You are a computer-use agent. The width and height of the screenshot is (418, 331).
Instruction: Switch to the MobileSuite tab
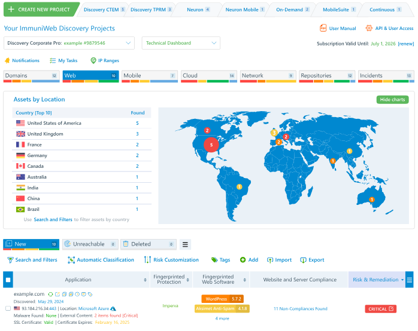pos(339,10)
